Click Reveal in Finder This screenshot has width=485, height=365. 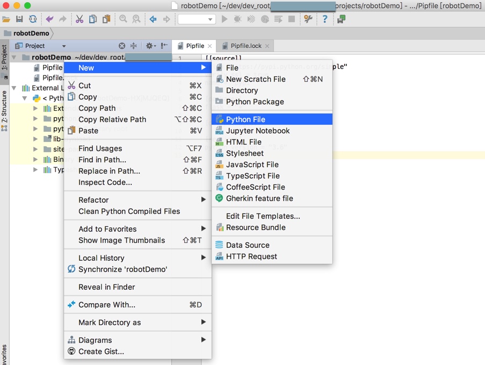(137, 287)
